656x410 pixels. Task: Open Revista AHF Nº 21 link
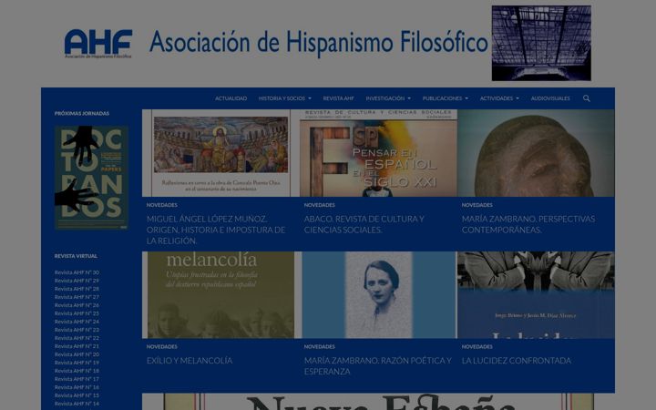click(77, 346)
